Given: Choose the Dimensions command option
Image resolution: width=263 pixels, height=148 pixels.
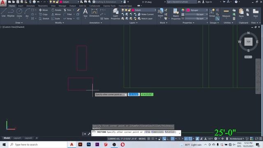Looking at the screenshot, I should click(157, 132).
